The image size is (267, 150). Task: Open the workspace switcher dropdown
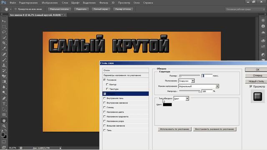click(245, 9)
